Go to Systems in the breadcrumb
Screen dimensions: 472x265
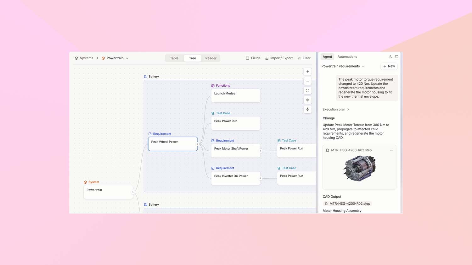pos(87,58)
